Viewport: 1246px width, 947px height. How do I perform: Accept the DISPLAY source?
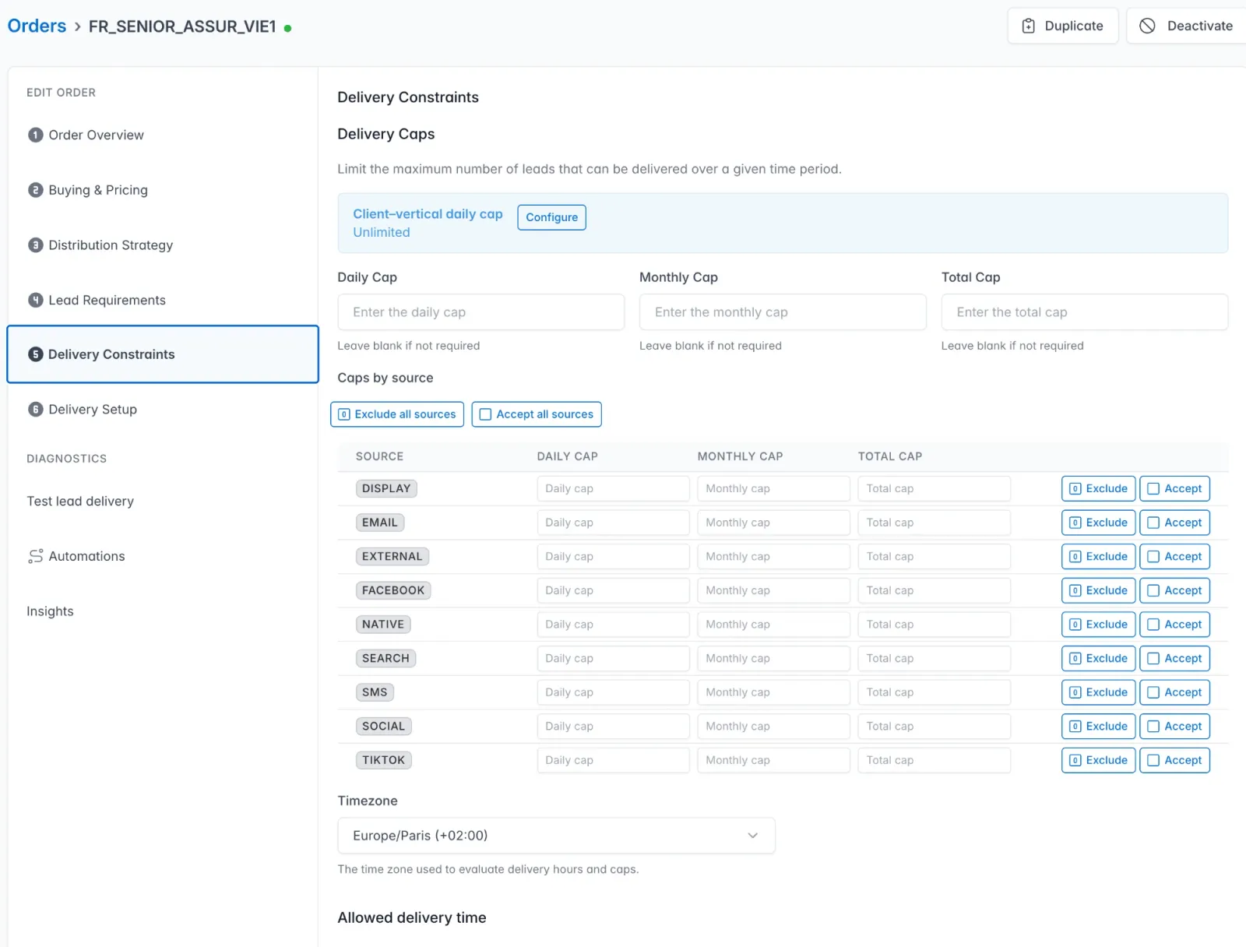tap(1174, 488)
